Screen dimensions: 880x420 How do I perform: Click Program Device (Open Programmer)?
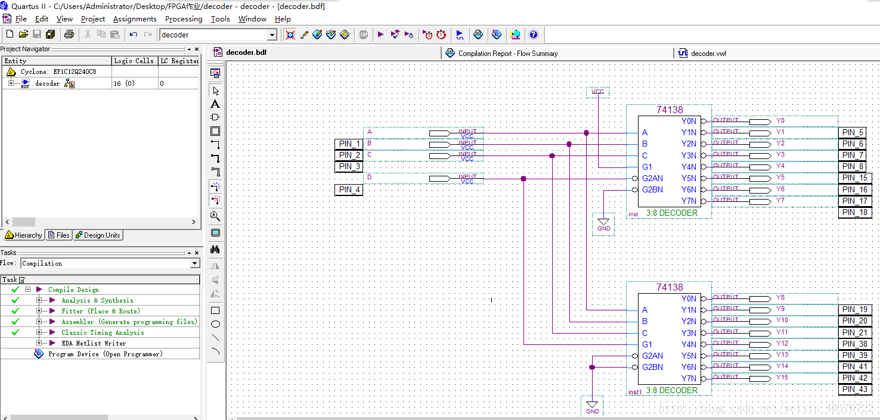click(x=105, y=354)
